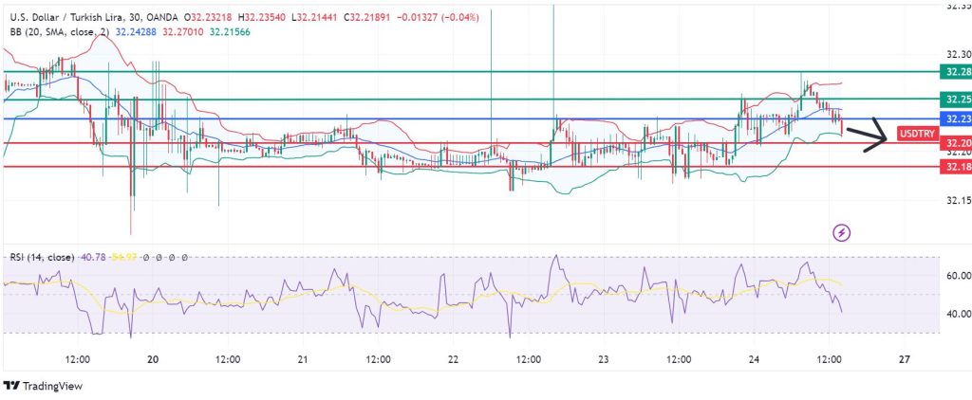Click the date label 20 on time axis

coord(153,359)
